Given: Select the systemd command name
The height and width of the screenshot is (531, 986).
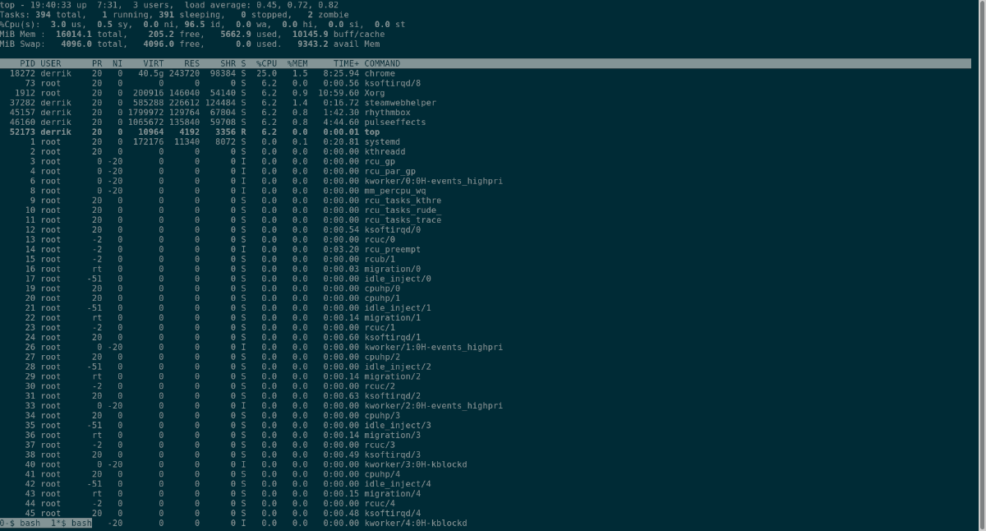Looking at the screenshot, I should coord(382,141).
